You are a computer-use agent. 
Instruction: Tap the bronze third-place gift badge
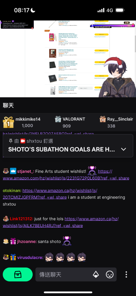[x=103, y=119]
